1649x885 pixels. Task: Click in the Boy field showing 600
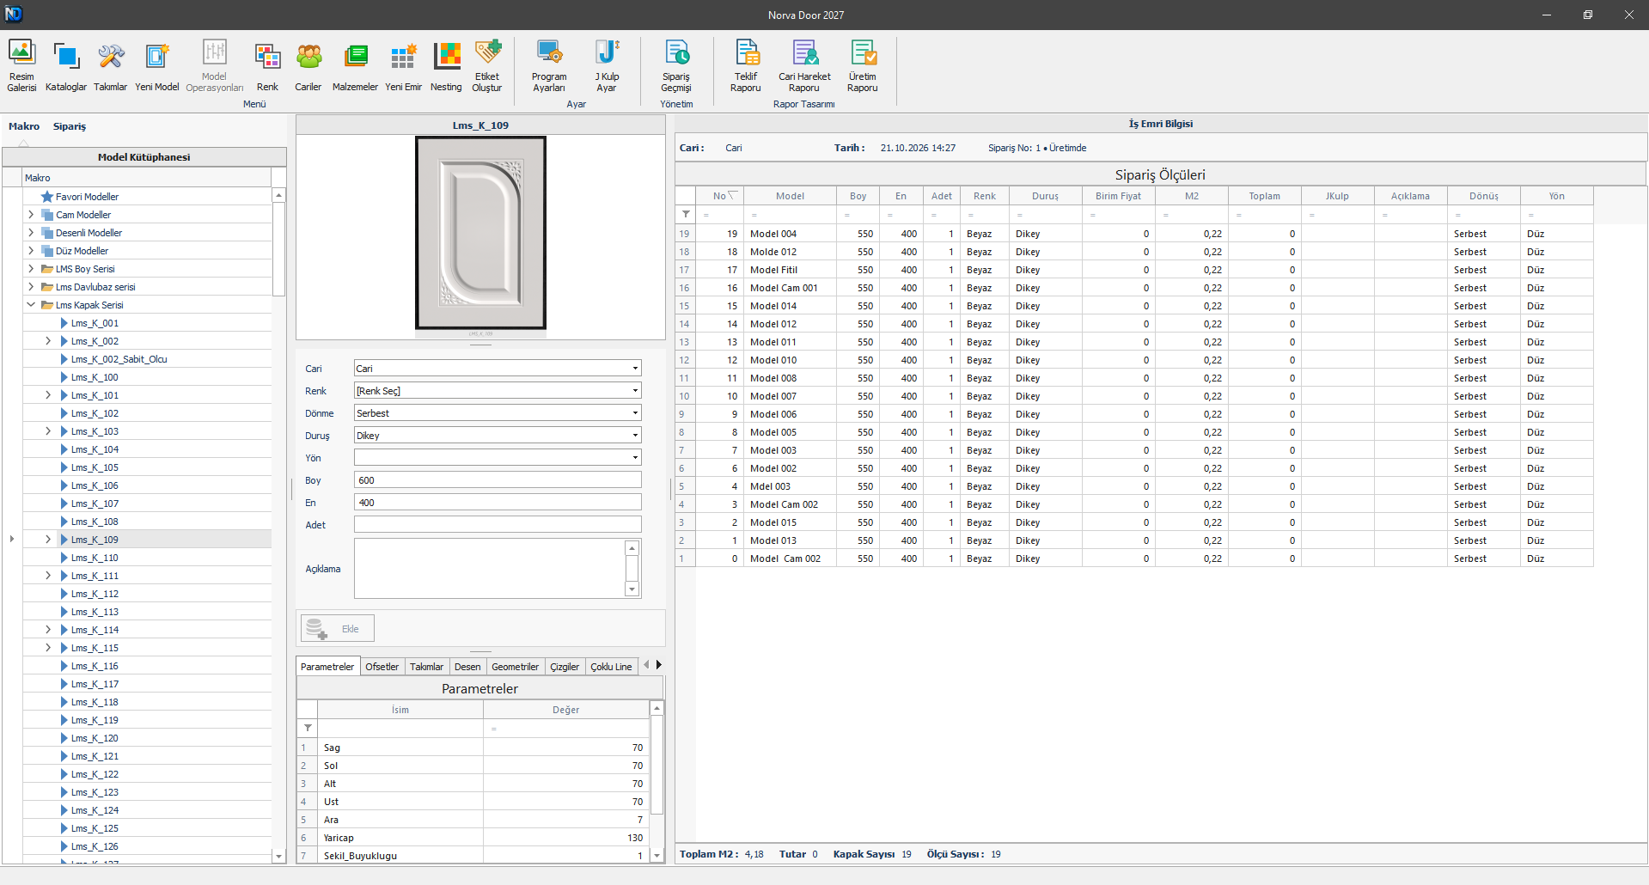click(498, 480)
